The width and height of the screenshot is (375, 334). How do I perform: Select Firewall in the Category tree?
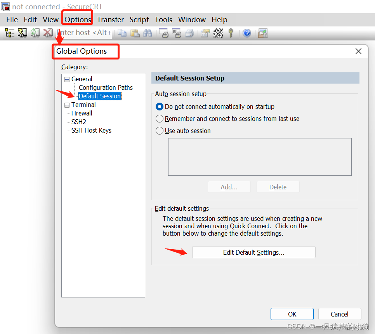pos(82,113)
